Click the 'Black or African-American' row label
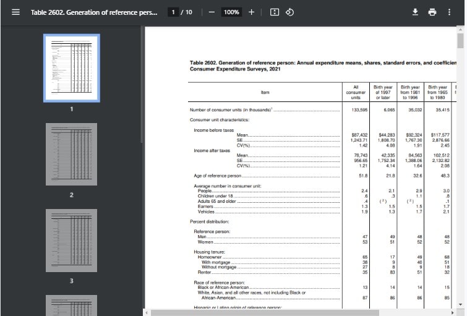This screenshot has height=316, width=467. point(223,288)
